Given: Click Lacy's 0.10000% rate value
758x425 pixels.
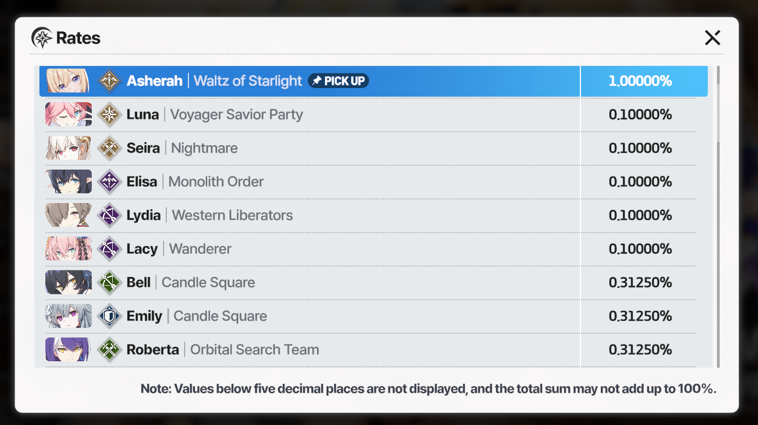Looking at the screenshot, I should [x=640, y=248].
